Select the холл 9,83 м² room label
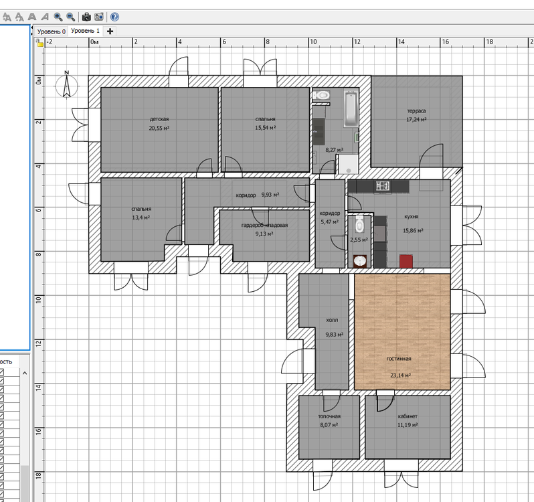Screen dimensions: 534x502 [x=334, y=327]
